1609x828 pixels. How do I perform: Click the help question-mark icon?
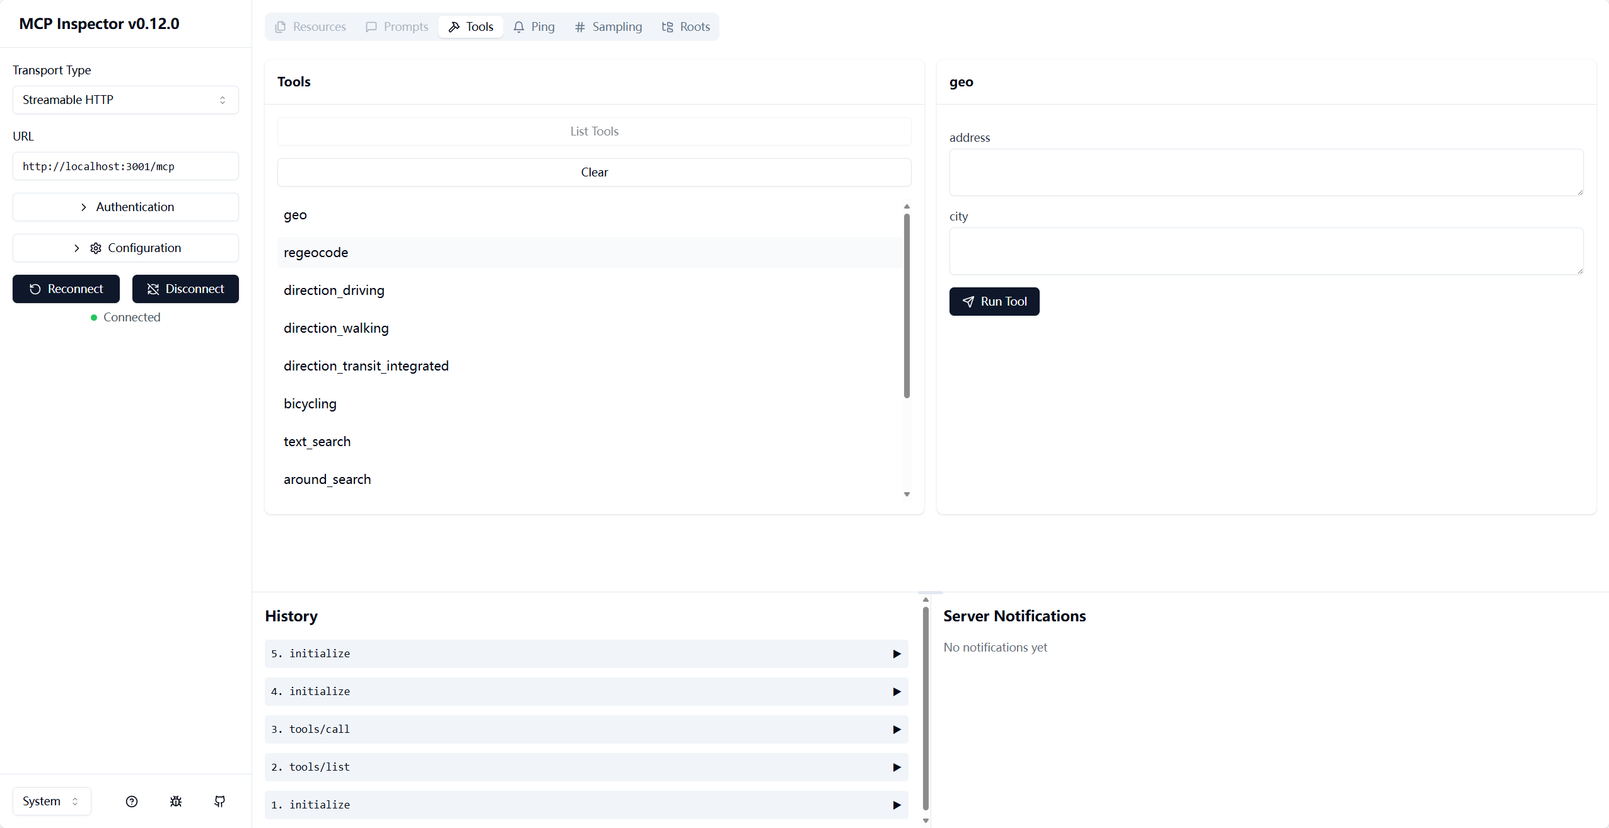(x=132, y=801)
